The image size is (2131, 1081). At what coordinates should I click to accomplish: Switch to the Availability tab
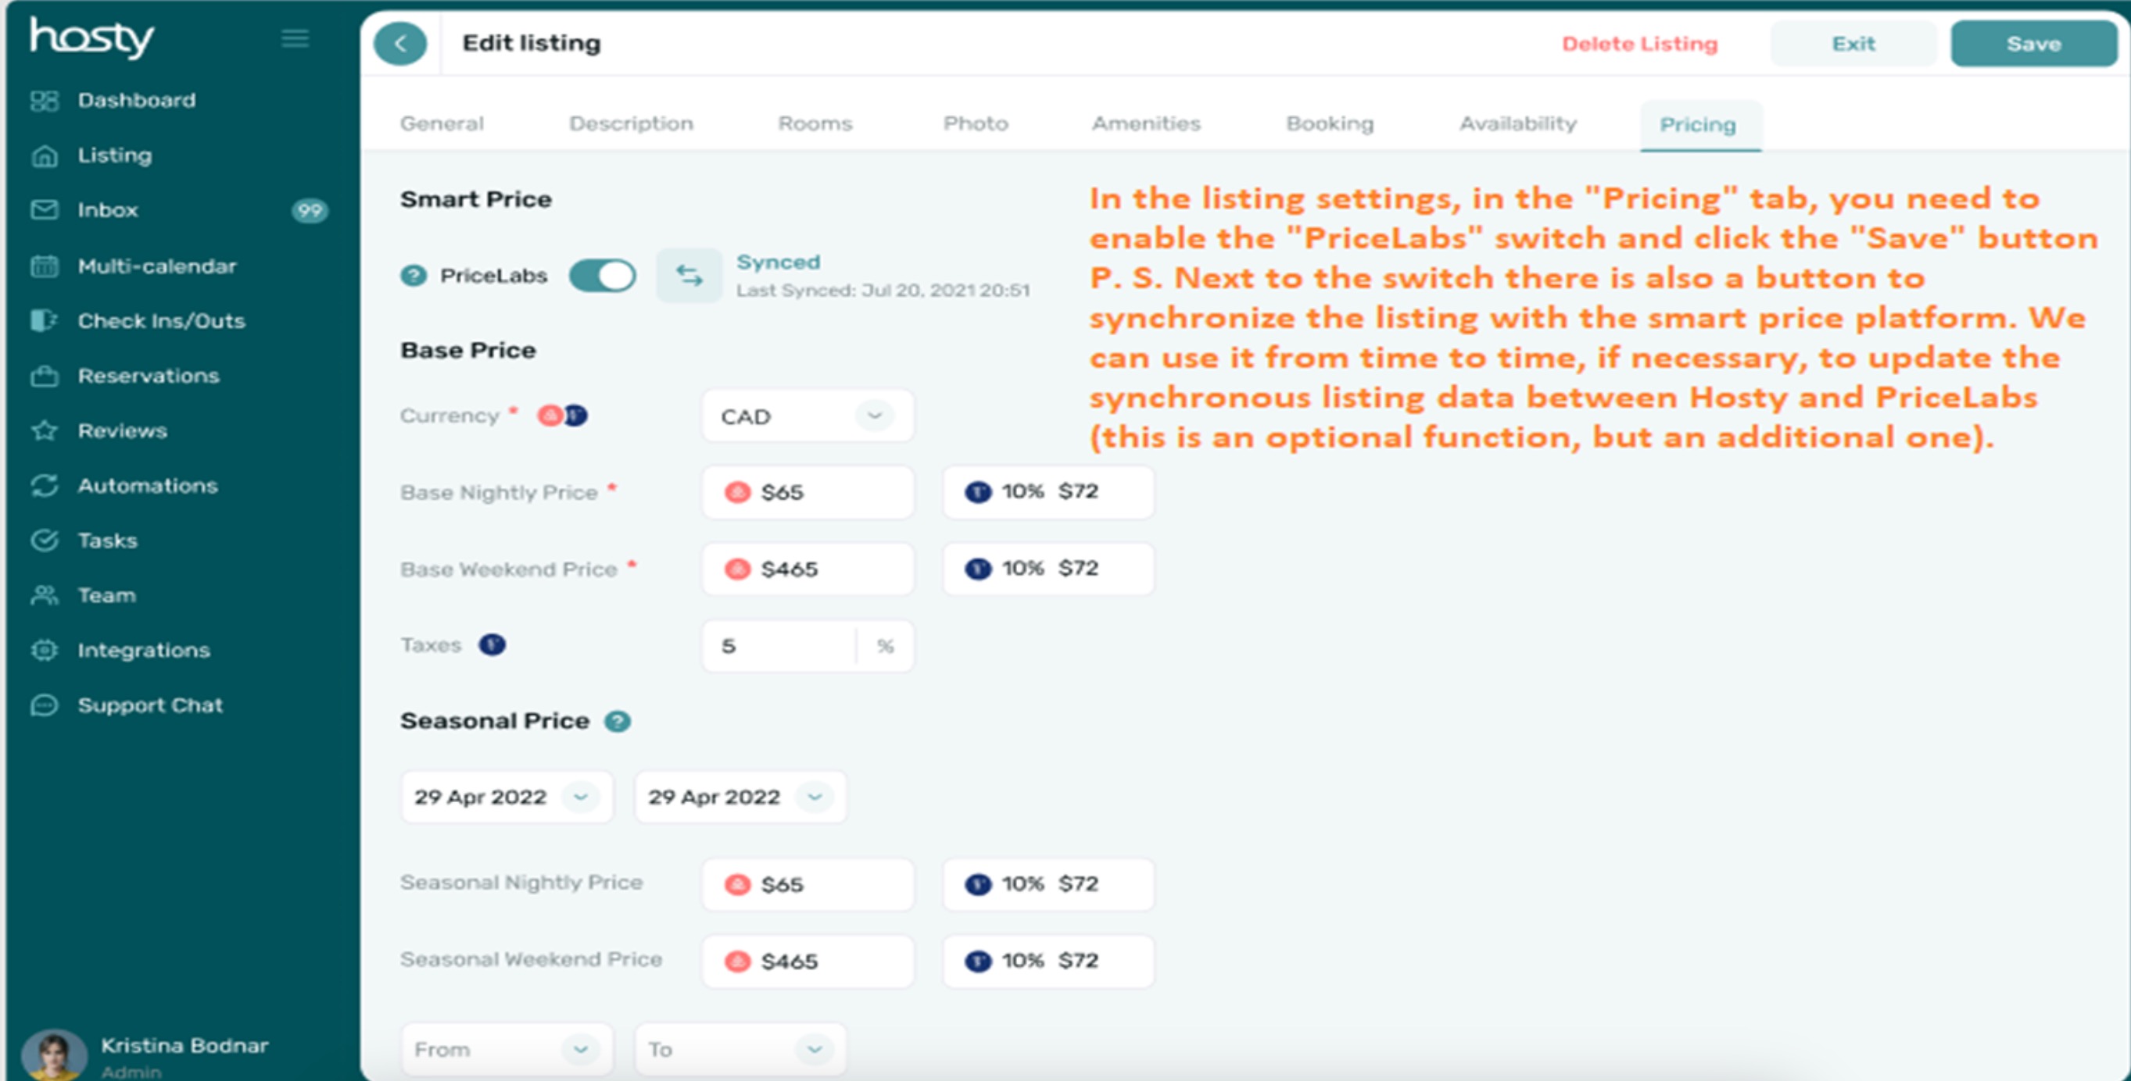[1518, 124]
